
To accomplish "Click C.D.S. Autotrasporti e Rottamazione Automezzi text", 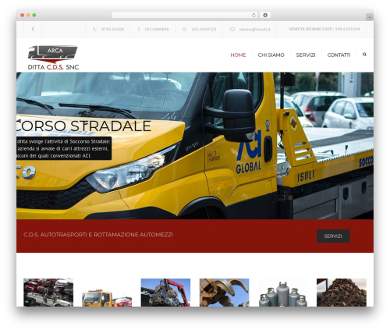I will (98, 235).
